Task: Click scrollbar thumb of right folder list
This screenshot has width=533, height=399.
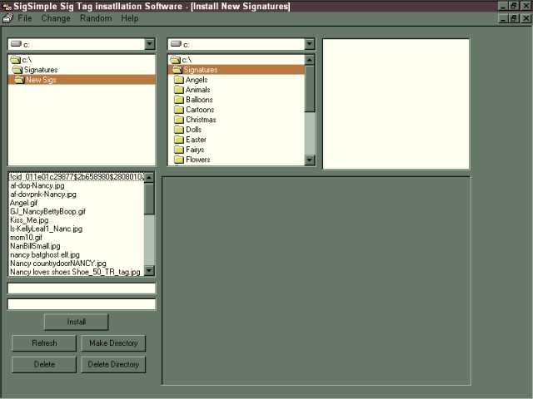Action: point(310,89)
